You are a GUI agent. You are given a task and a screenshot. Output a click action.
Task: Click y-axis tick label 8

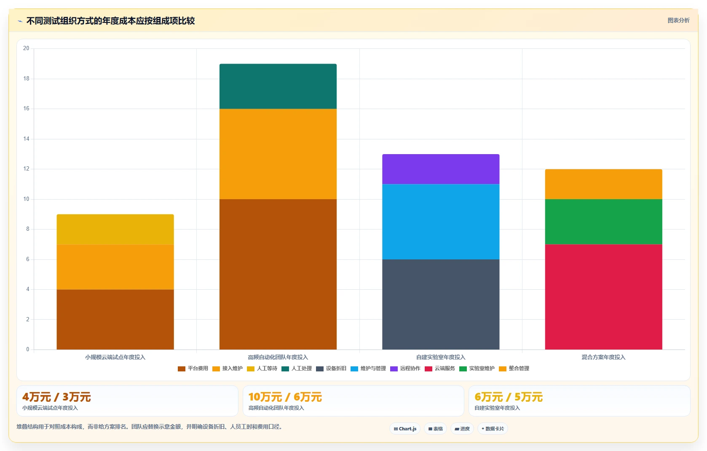point(28,229)
